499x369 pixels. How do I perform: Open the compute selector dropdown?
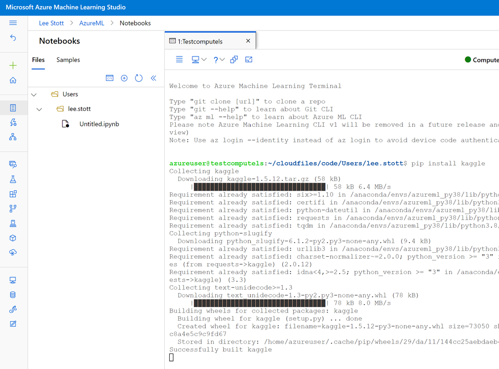pos(199,59)
